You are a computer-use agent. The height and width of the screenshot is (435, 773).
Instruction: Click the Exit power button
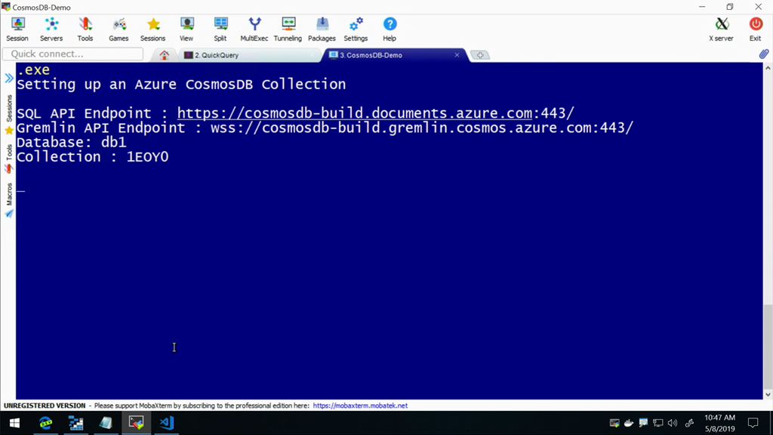[755, 29]
